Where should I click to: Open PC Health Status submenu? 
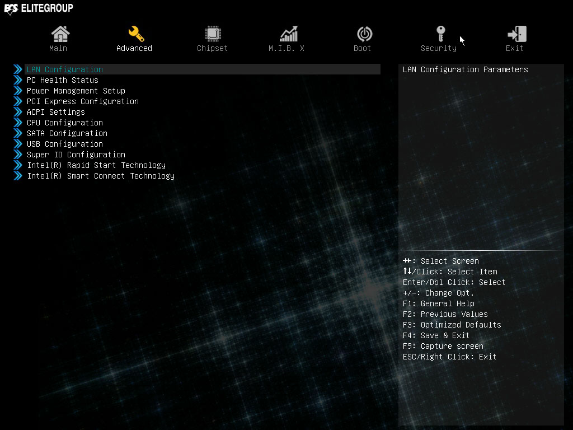[x=63, y=80]
